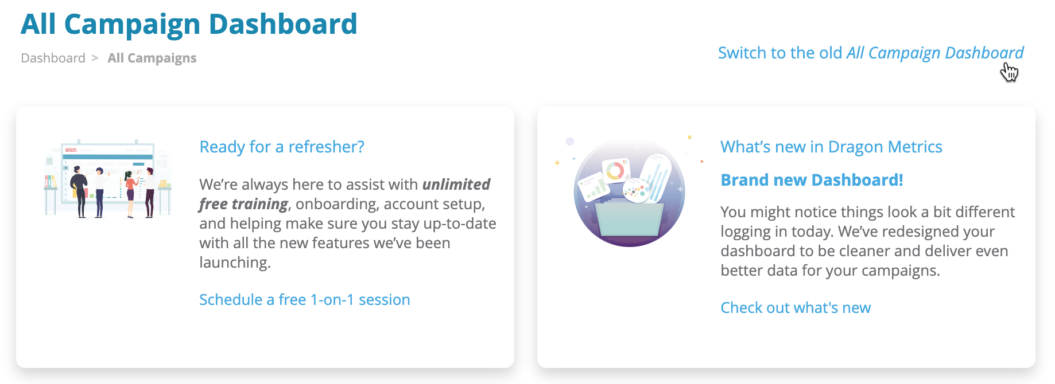Click the blue line chart sheet icon

tap(658, 177)
